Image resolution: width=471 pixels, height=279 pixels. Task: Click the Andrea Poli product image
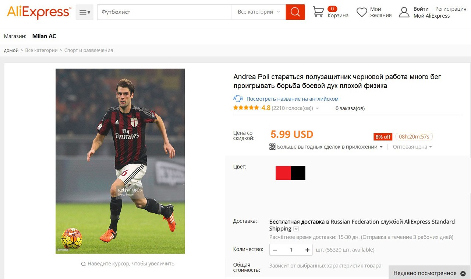point(120,161)
